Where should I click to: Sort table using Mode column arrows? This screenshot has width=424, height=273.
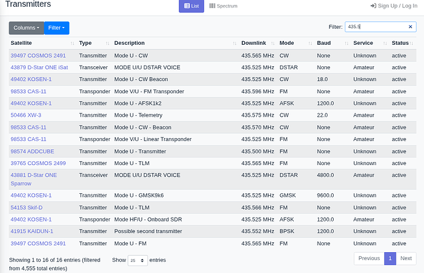pyautogui.click(x=310, y=44)
